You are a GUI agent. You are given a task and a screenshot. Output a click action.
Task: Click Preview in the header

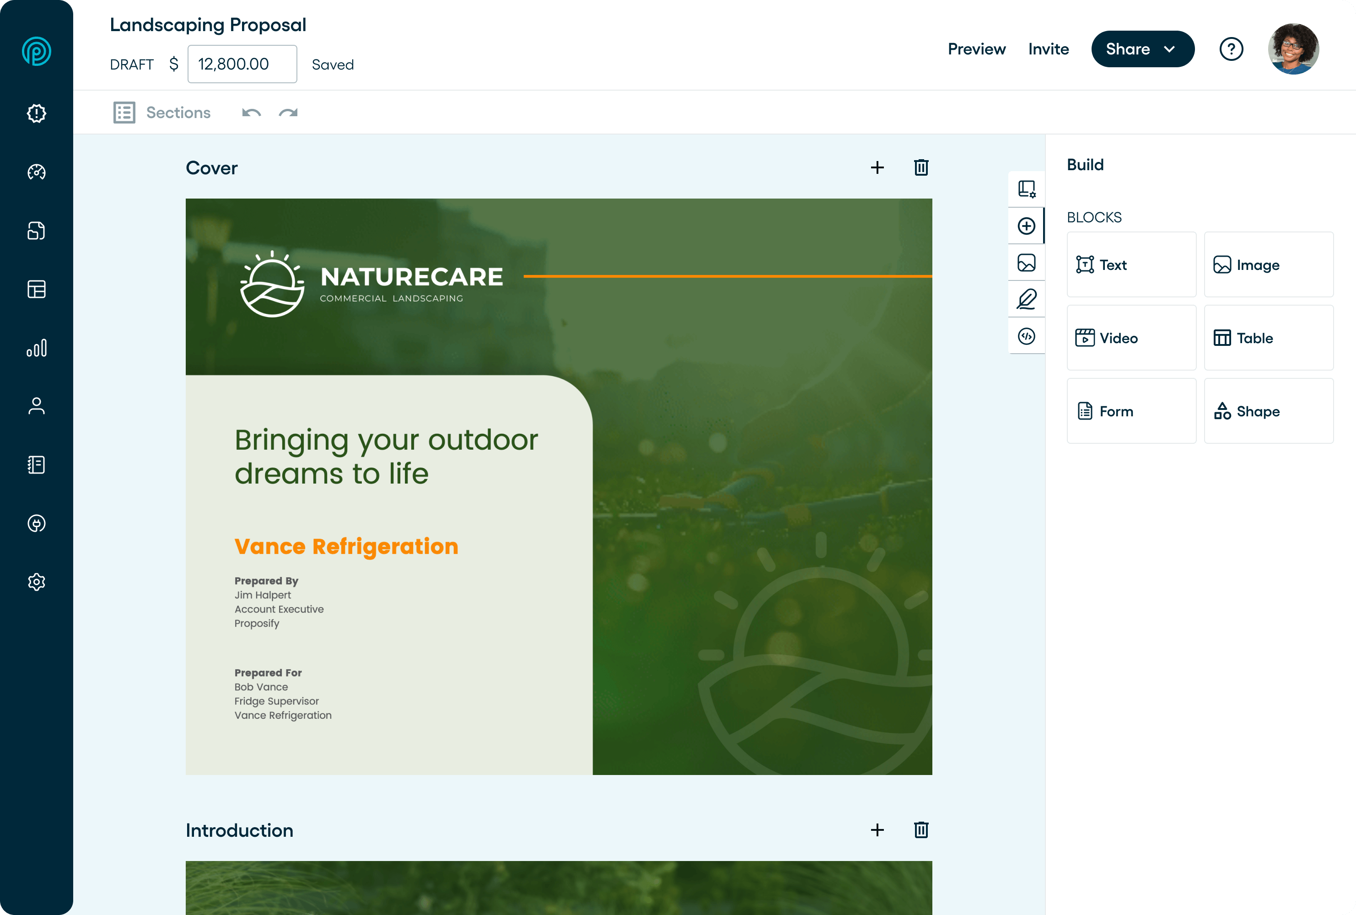click(x=976, y=49)
